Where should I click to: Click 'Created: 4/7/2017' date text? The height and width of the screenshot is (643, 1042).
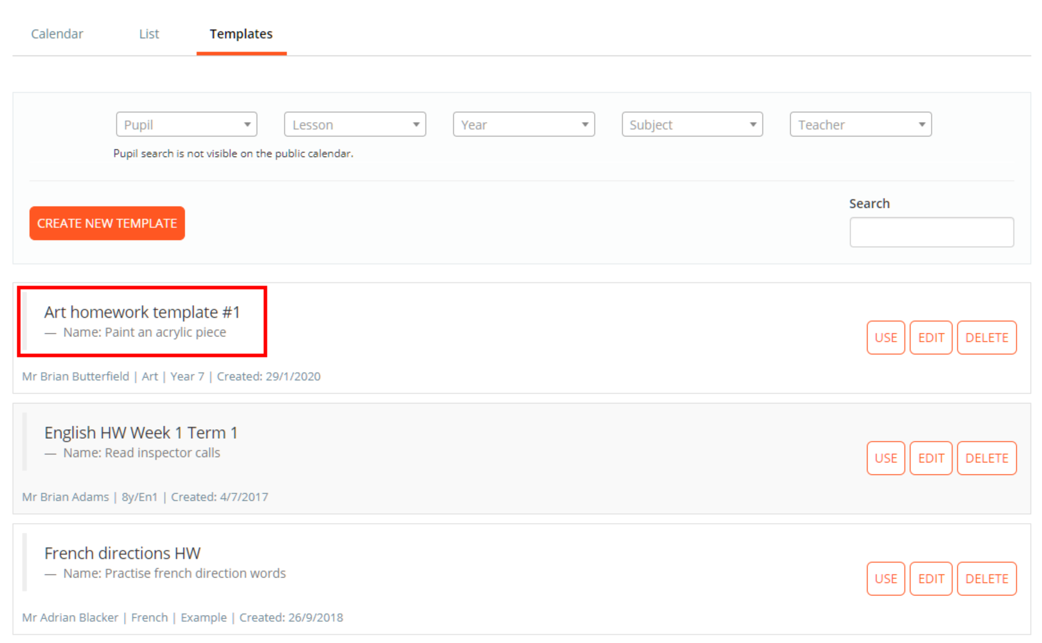(220, 497)
